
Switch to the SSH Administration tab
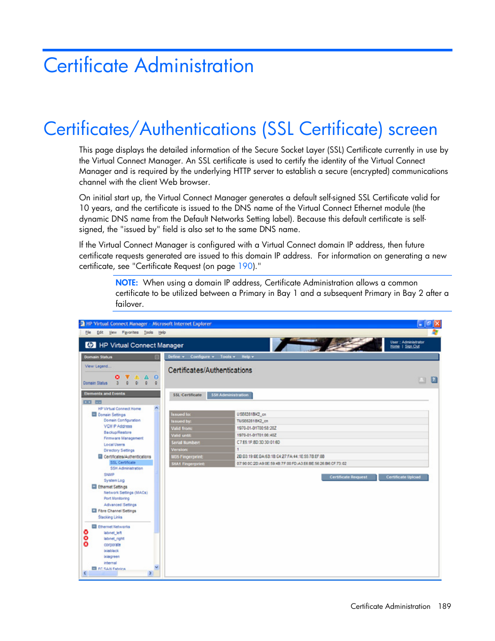230,395
